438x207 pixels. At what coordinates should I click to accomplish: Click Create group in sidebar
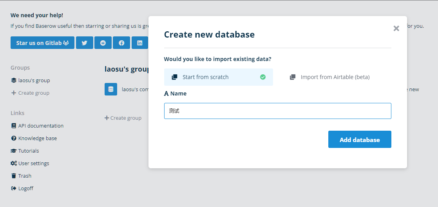(x=33, y=93)
